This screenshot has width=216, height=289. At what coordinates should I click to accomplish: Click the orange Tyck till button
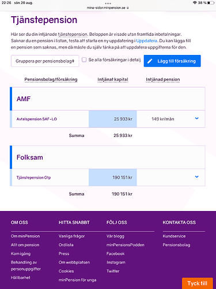point(198,283)
